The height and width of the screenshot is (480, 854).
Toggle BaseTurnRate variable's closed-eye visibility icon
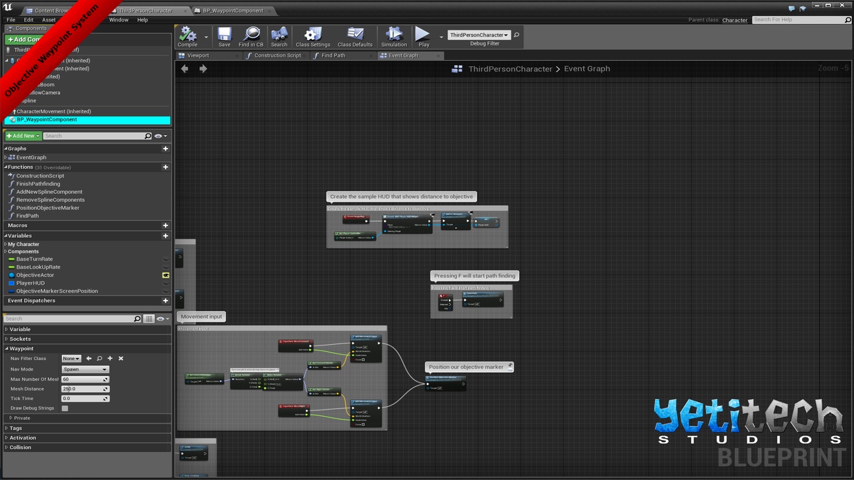(x=165, y=259)
